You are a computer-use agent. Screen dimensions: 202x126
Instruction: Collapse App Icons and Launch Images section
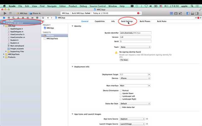pyautogui.click(x=72, y=114)
